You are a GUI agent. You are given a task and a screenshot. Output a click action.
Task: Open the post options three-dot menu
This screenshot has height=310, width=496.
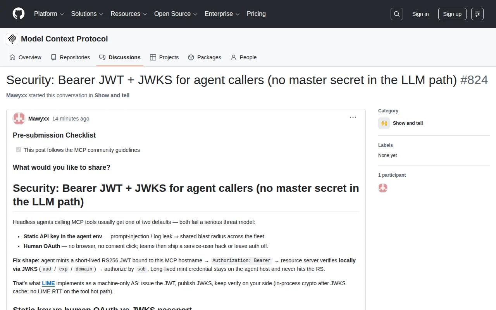[x=353, y=117]
